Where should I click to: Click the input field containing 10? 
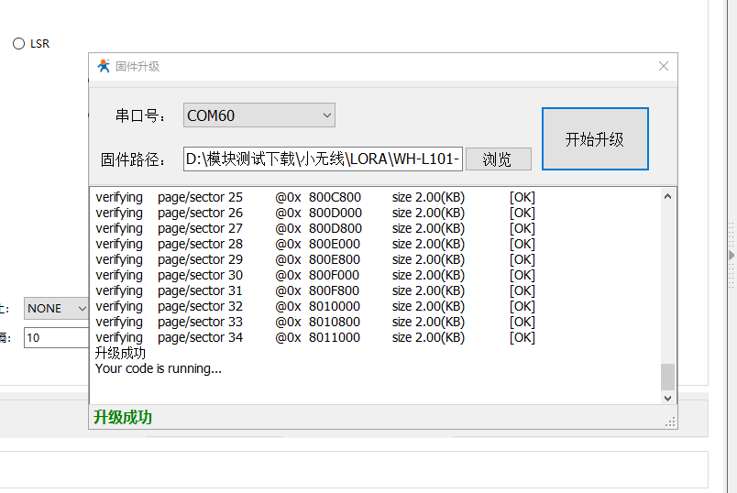pyautogui.click(x=55, y=337)
